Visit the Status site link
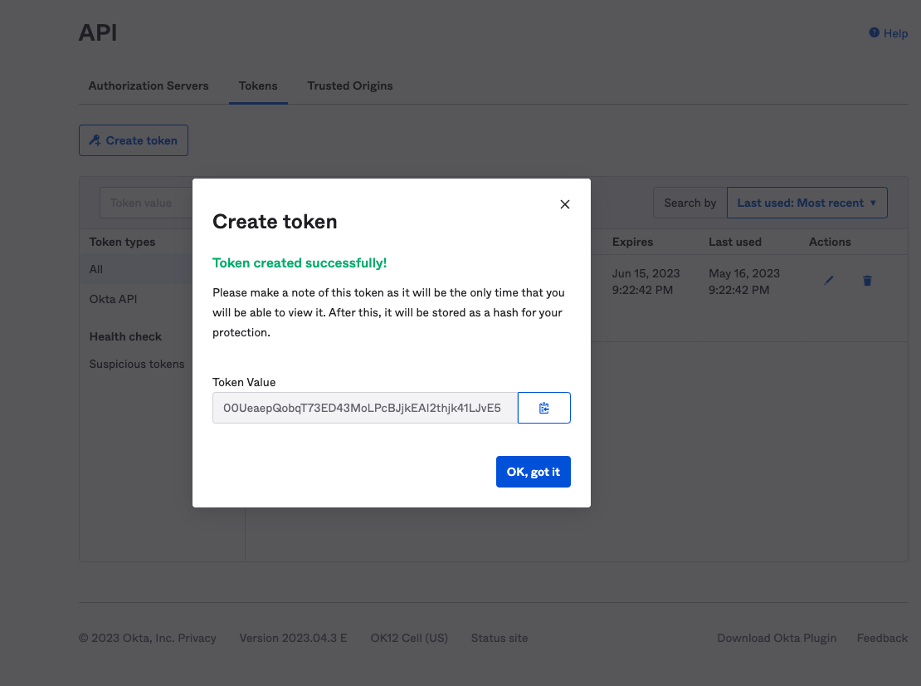 click(499, 638)
